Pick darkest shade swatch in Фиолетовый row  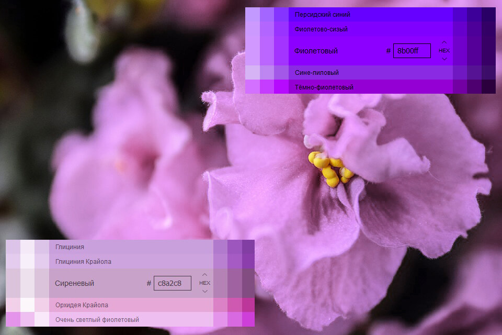[488, 51]
